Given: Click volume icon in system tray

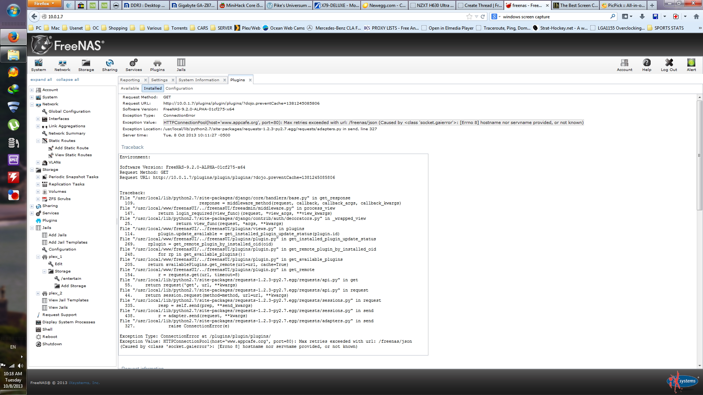Looking at the screenshot, I should click(20, 366).
